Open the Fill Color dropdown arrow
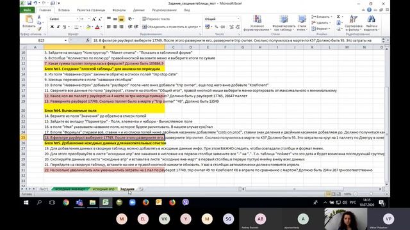The image size is (410, 230). [x=92, y=27]
